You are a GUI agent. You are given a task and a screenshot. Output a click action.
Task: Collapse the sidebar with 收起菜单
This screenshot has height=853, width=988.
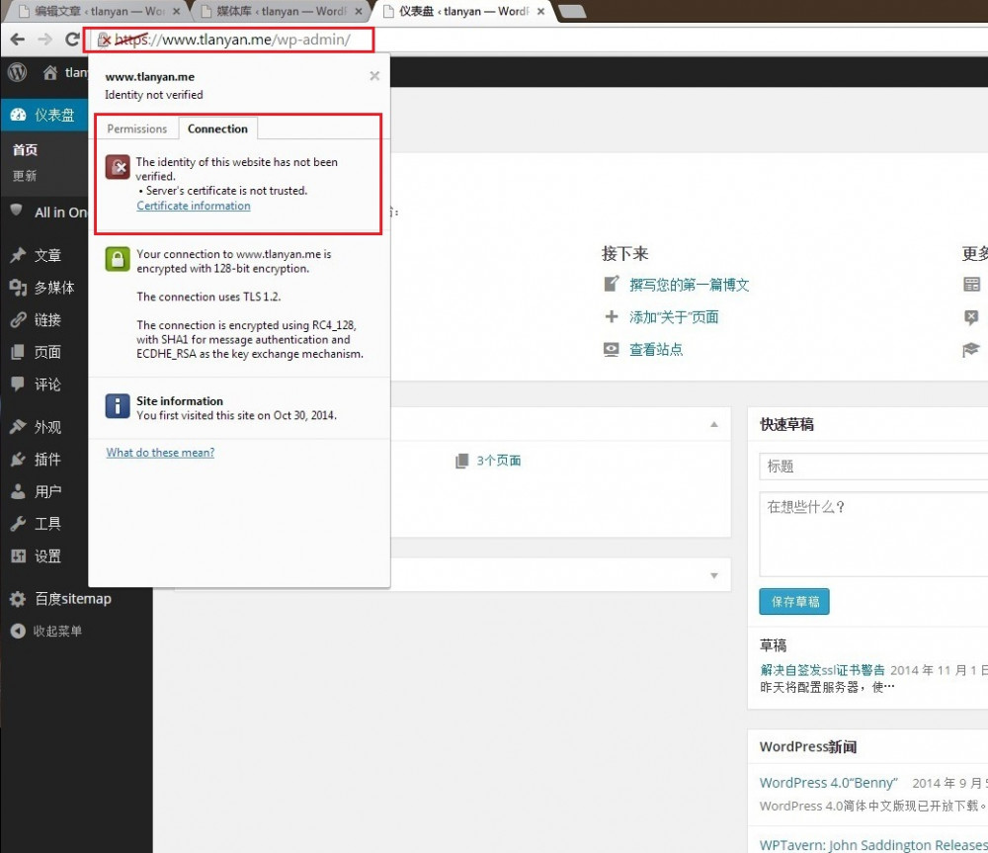(x=57, y=631)
